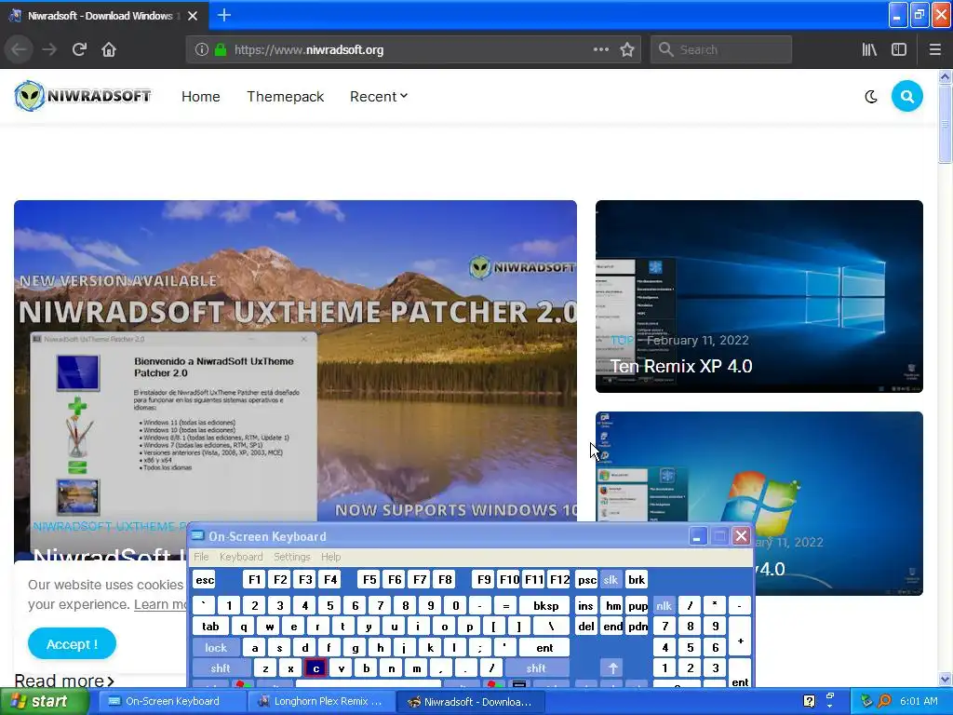This screenshot has width=953, height=715.
Task: Open the Firefox Library icon
Action: click(869, 49)
